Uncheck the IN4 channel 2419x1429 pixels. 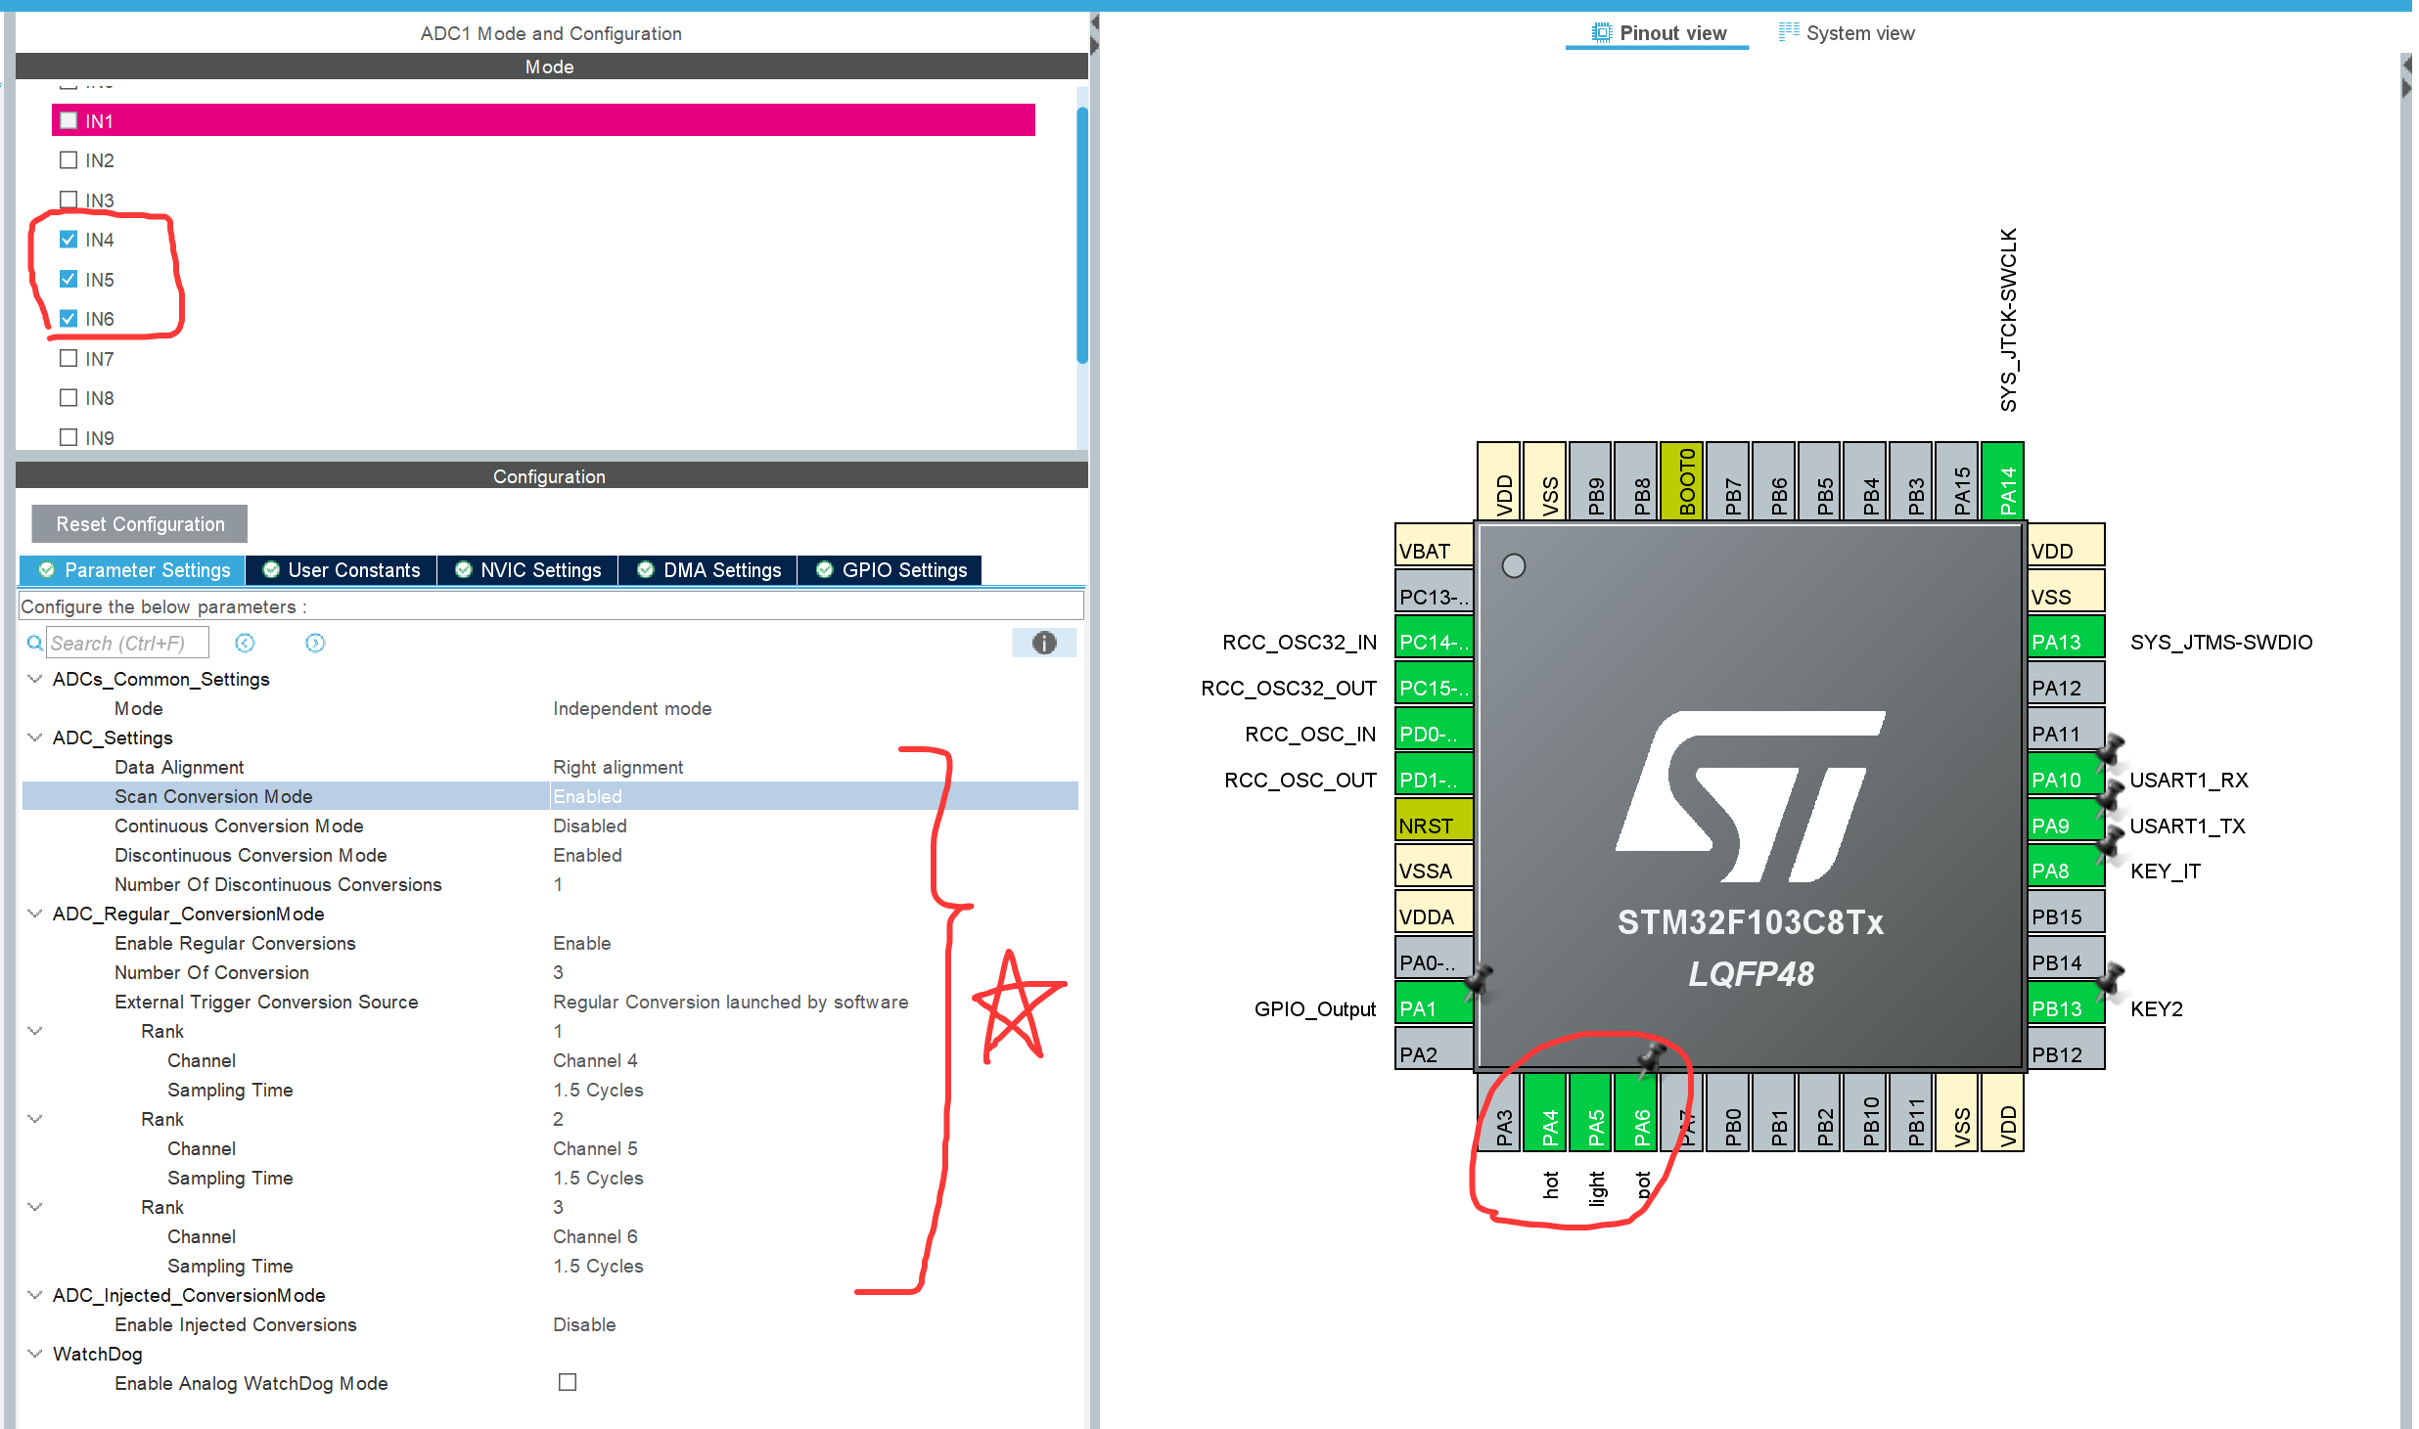point(68,239)
